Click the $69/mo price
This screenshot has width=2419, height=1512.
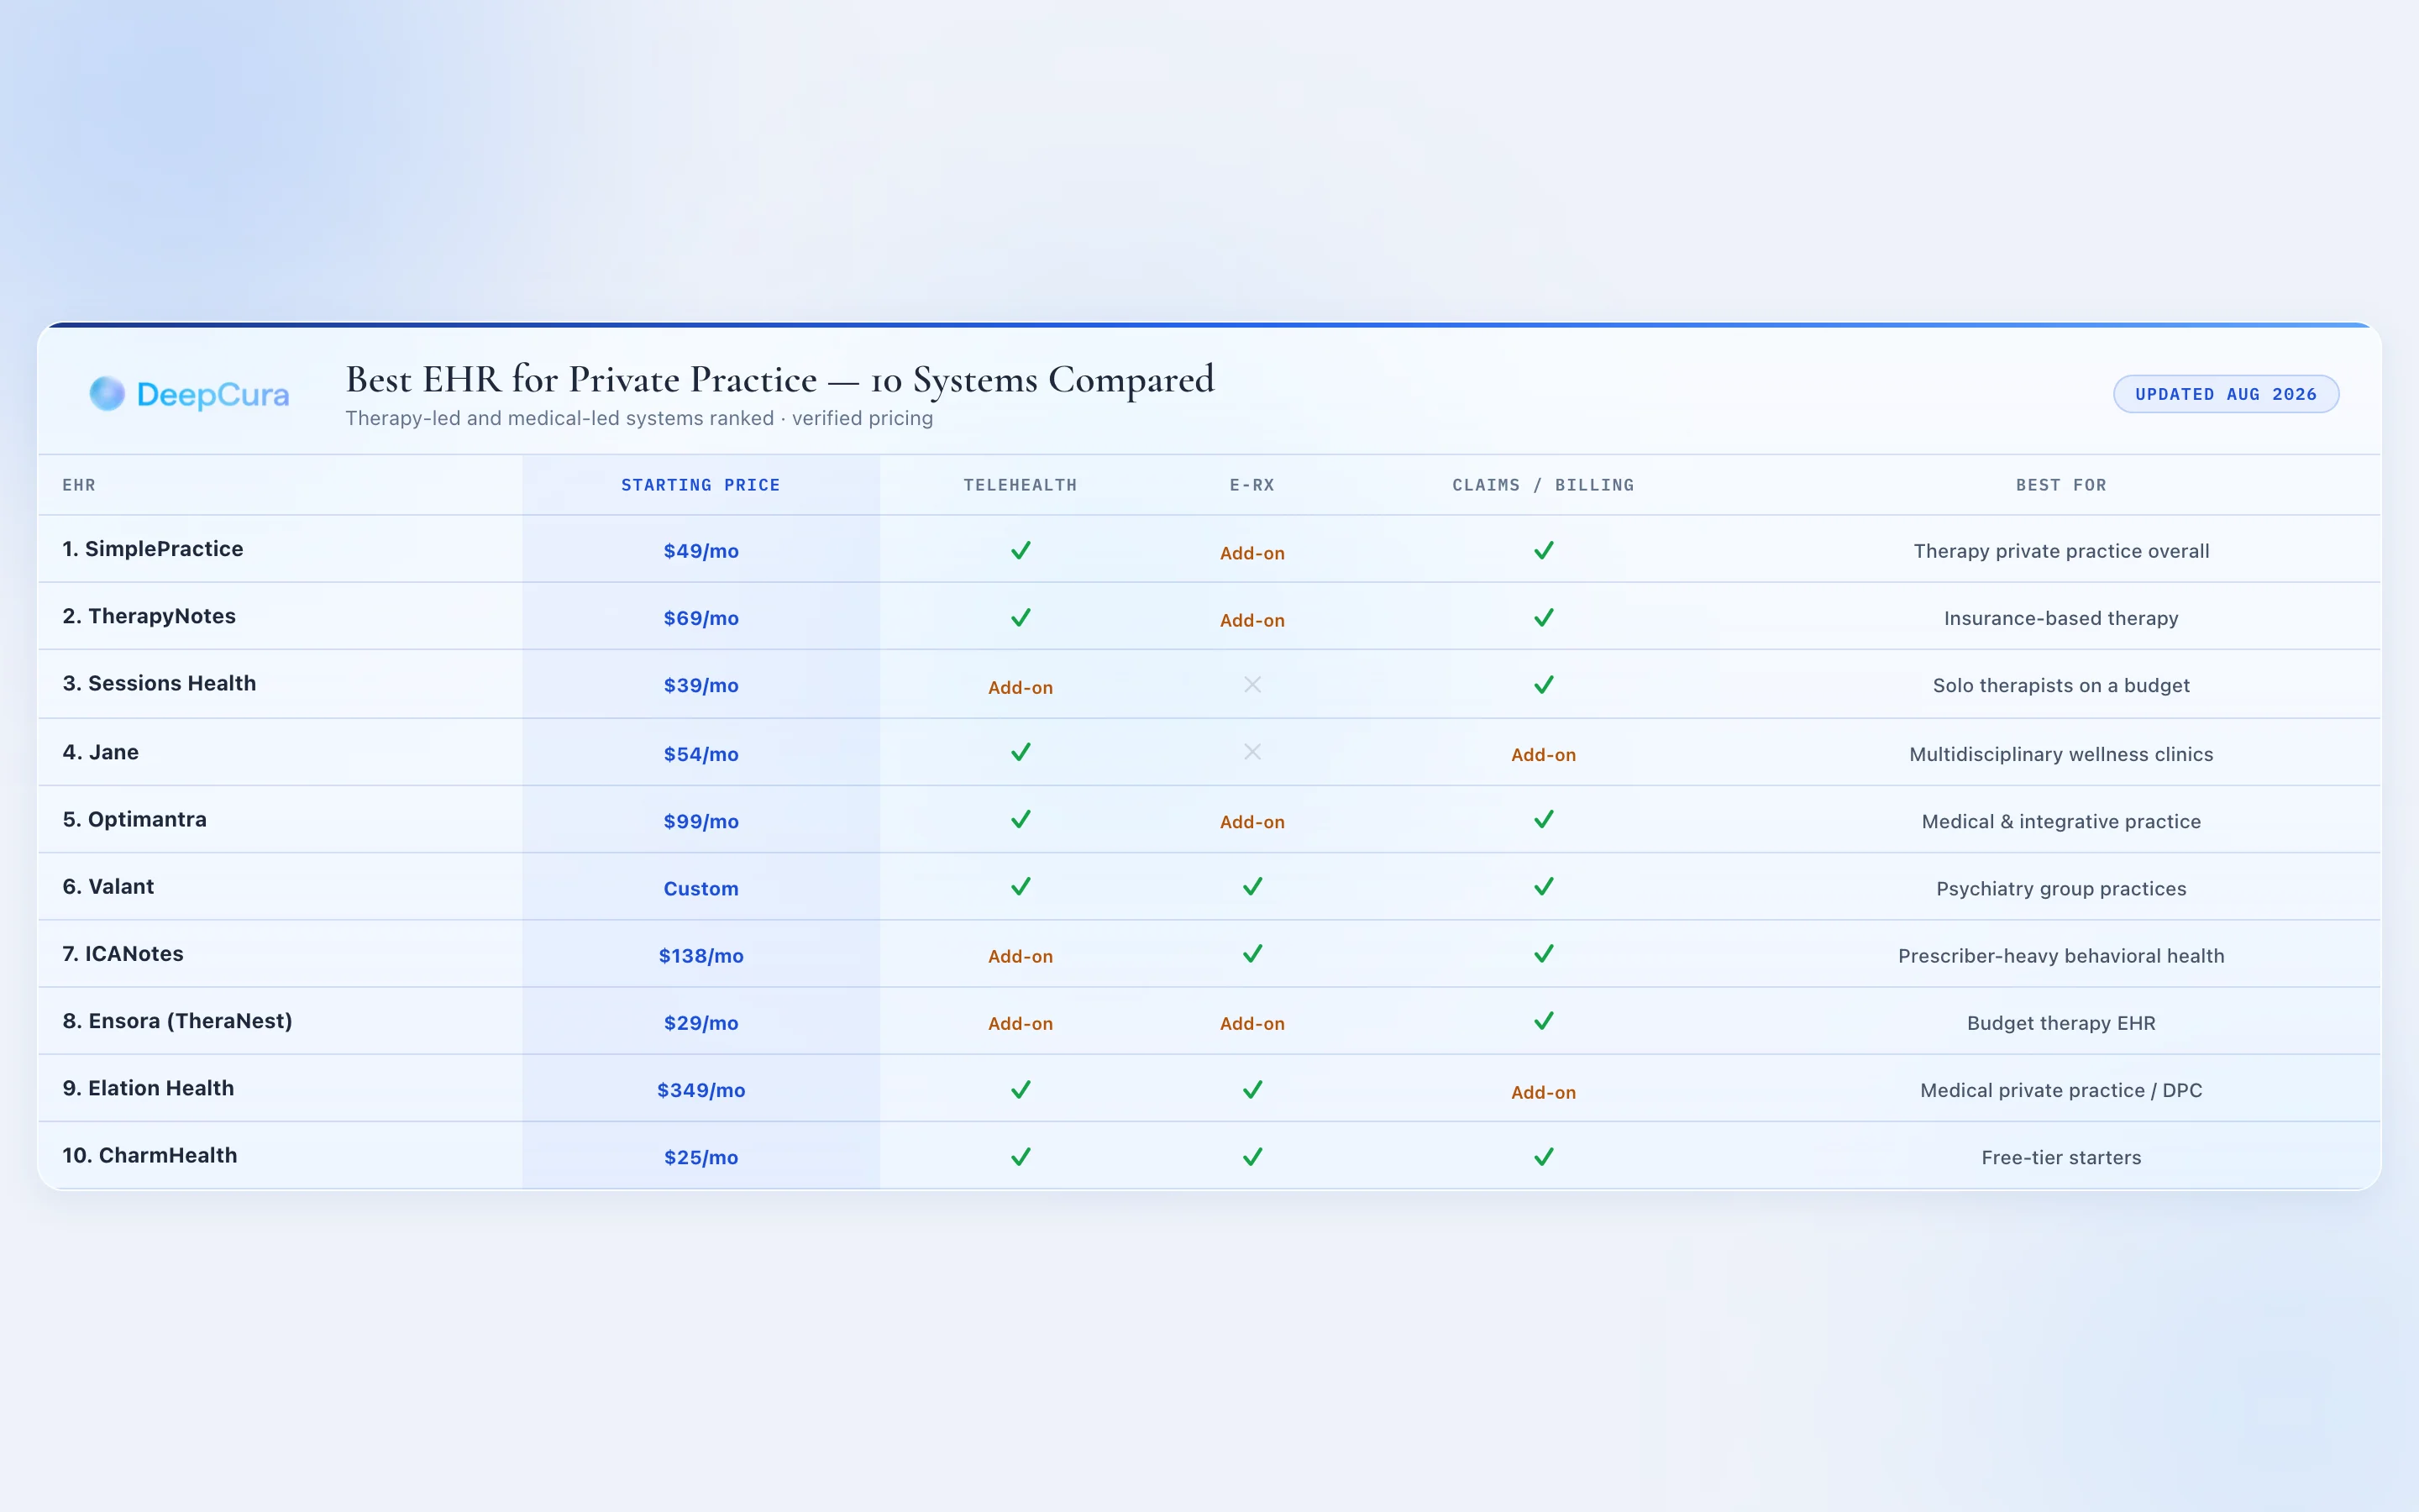pyautogui.click(x=701, y=618)
